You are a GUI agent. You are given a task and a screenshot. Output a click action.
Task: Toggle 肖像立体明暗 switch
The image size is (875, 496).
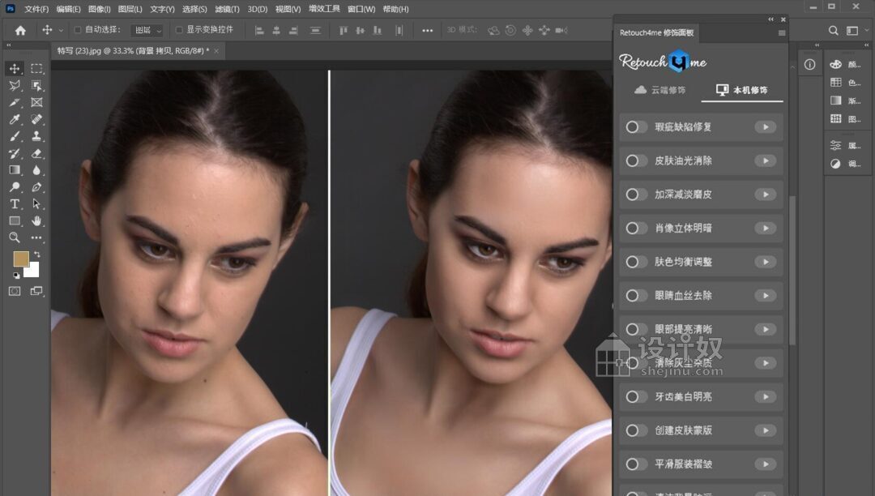coord(636,229)
